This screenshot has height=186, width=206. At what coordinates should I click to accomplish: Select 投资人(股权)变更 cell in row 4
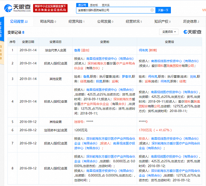(x=55, y=102)
